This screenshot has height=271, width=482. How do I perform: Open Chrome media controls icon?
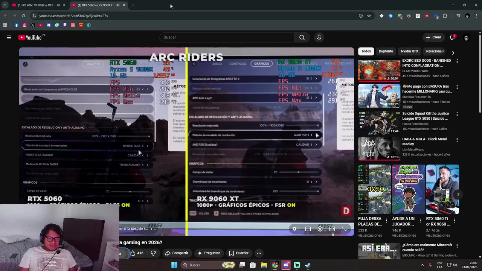(458, 16)
